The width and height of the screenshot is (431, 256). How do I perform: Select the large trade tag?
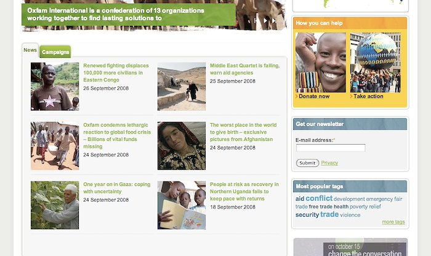[x=329, y=214]
